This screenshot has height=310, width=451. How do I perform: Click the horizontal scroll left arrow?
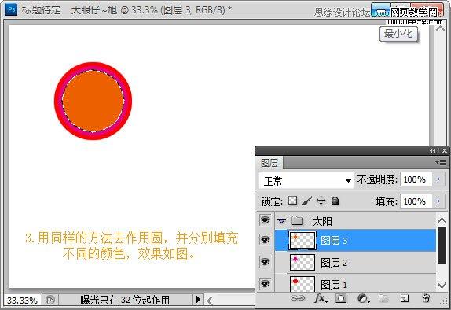coord(210,301)
